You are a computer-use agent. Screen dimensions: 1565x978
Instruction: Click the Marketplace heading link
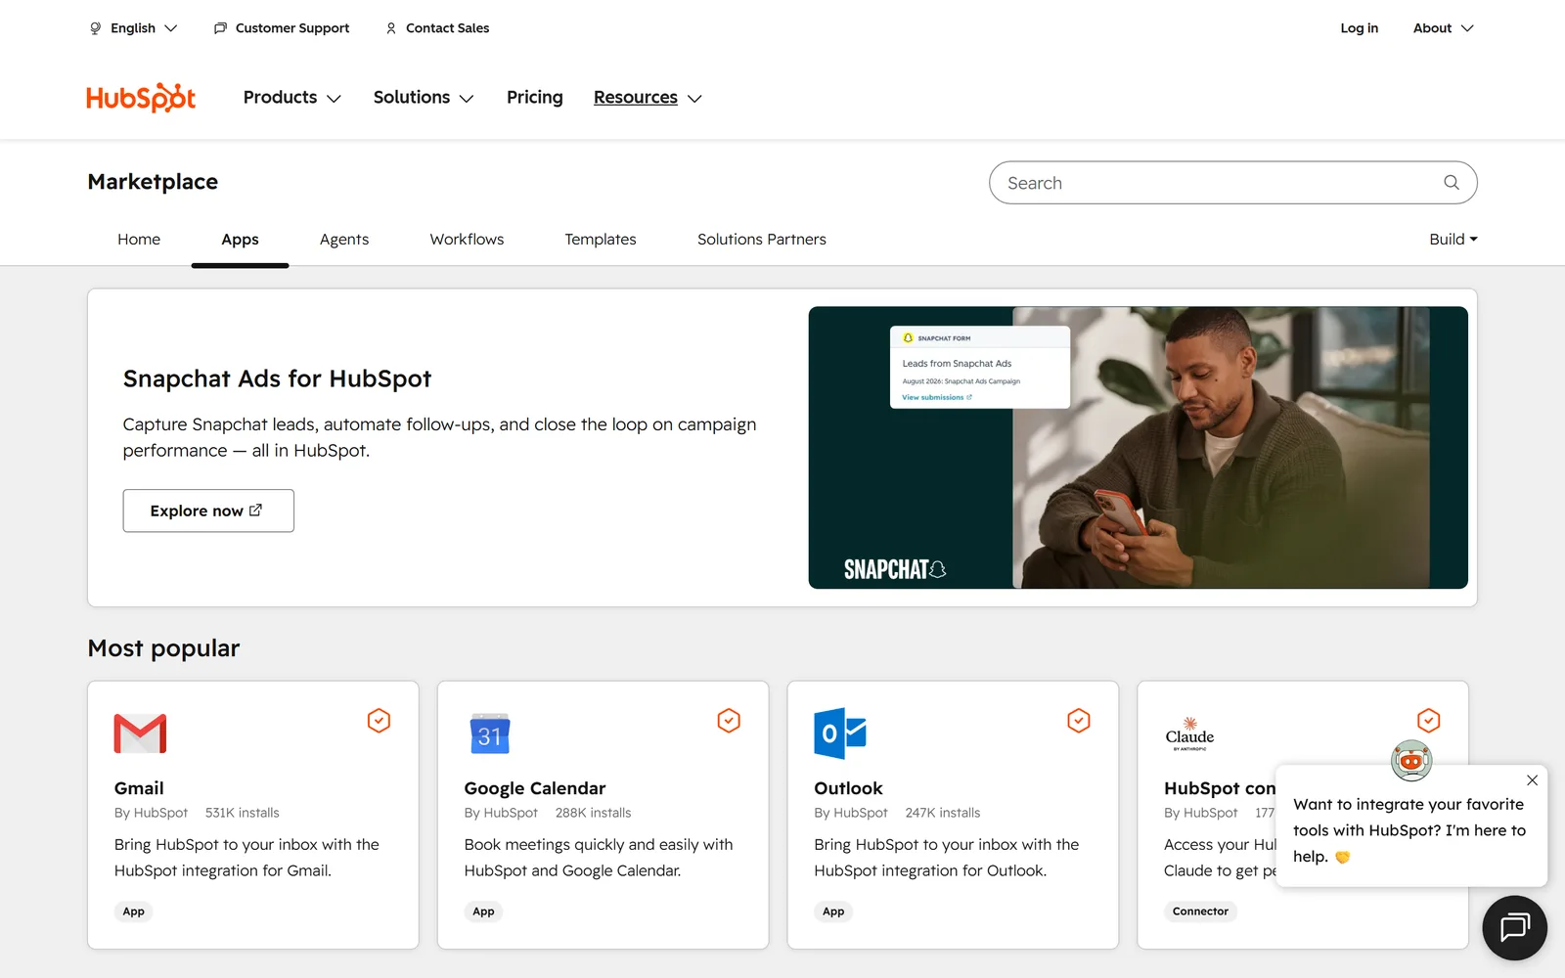pos(153,182)
